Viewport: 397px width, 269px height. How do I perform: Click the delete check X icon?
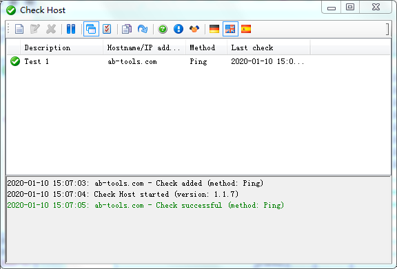[51, 29]
